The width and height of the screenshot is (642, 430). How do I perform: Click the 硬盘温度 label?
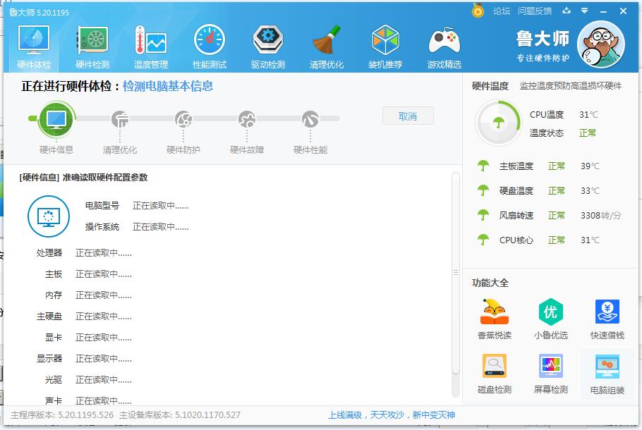[516, 190]
